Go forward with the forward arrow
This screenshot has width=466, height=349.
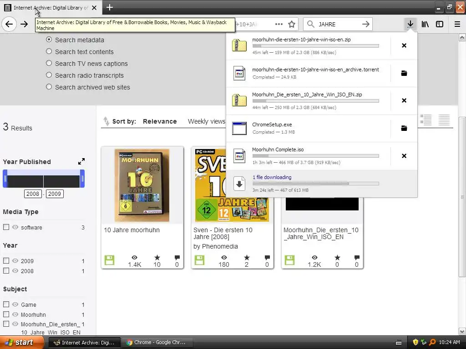click(x=24, y=24)
